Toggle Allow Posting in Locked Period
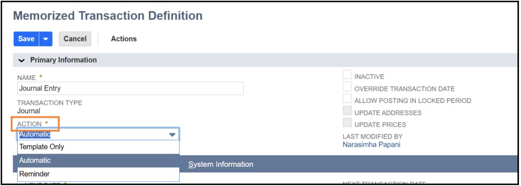This screenshot has height=186, width=521. coord(347,99)
